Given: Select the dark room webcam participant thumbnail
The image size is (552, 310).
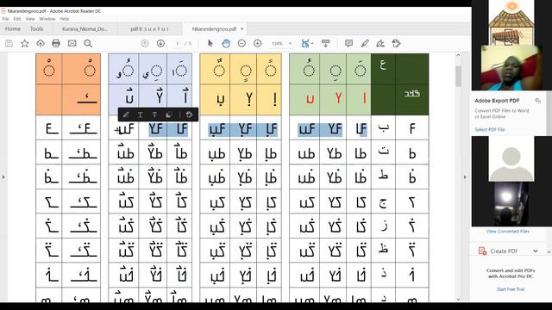Looking at the screenshot, I should click(x=511, y=204).
